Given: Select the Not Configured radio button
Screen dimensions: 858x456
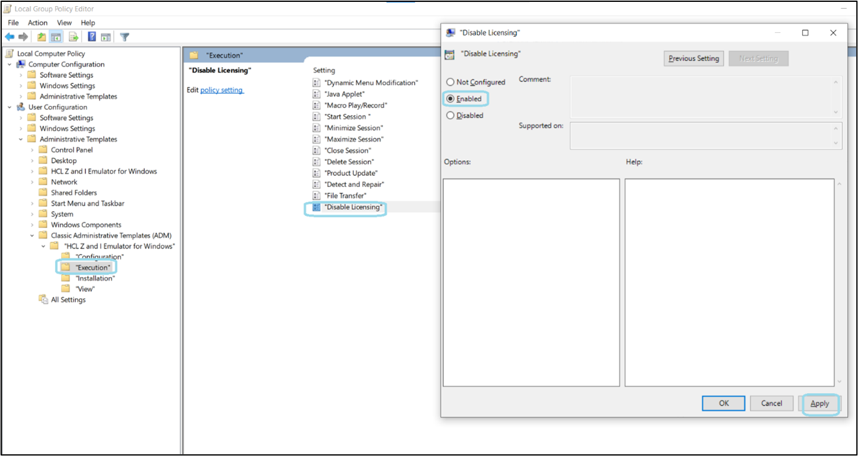Looking at the screenshot, I should pos(450,82).
